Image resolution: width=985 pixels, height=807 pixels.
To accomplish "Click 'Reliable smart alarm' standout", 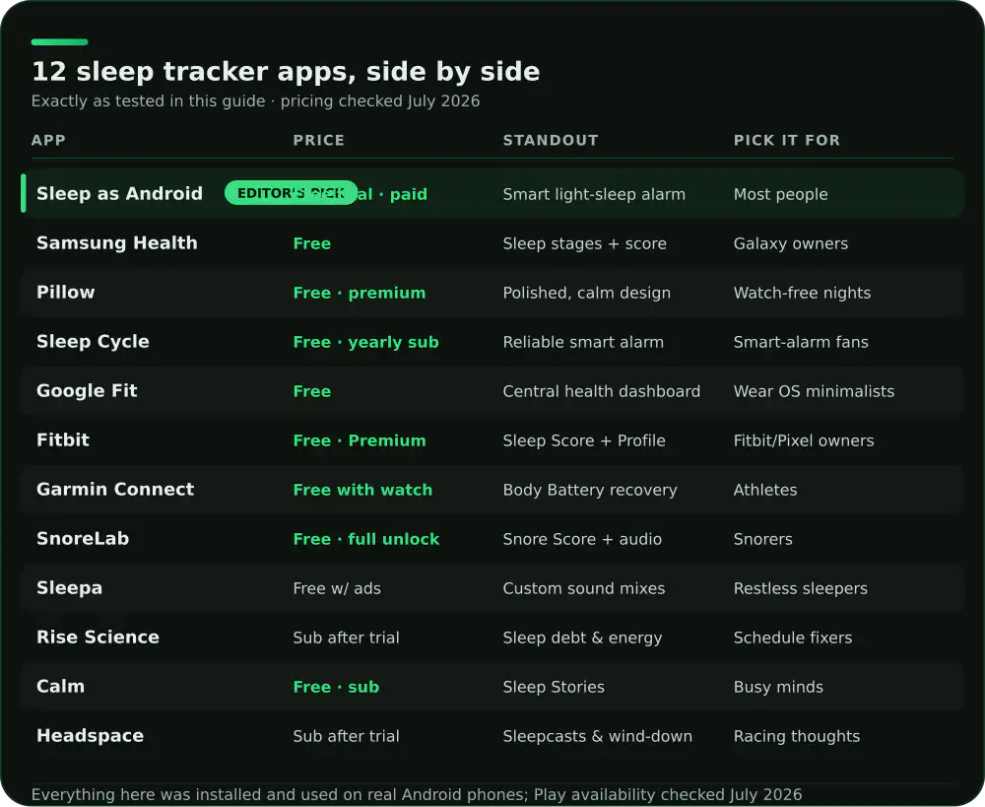I will tap(583, 342).
